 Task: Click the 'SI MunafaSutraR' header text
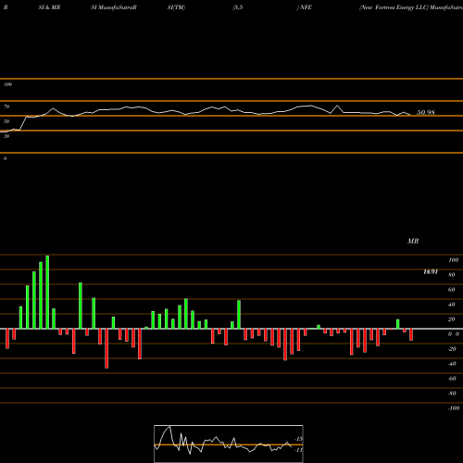click(x=114, y=7)
